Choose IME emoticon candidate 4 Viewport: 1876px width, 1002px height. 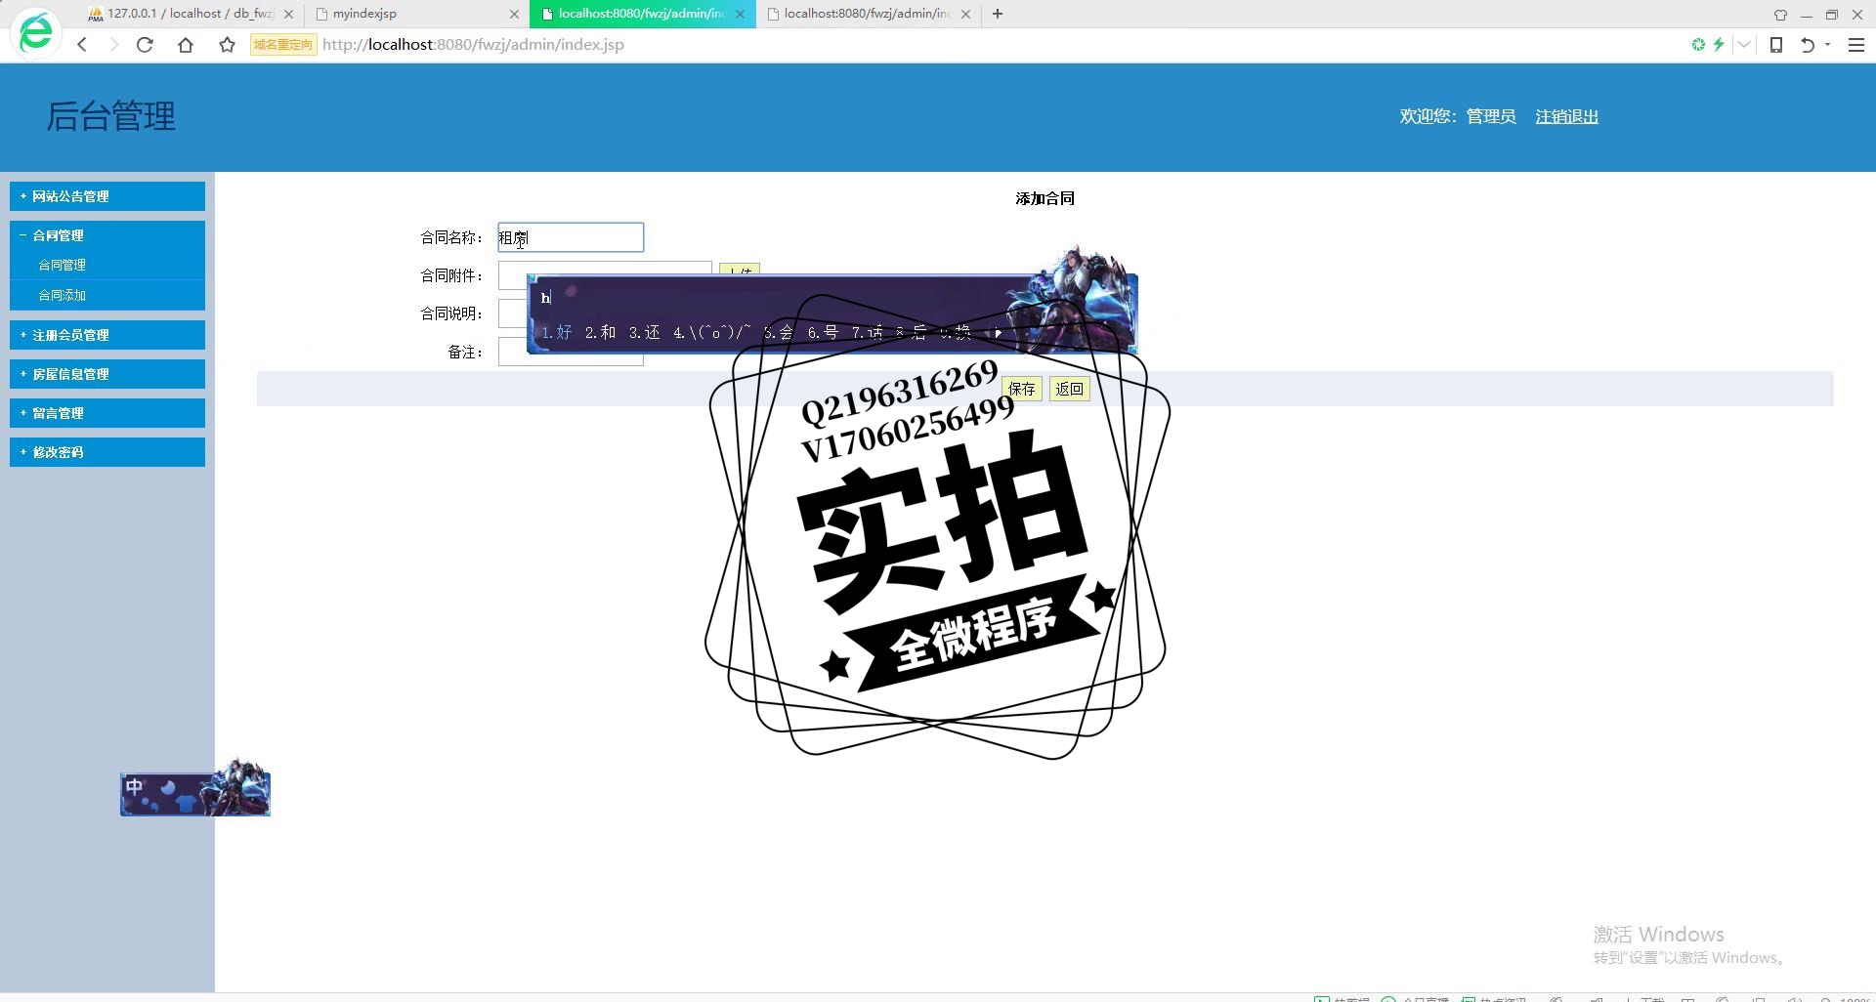tap(711, 333)
